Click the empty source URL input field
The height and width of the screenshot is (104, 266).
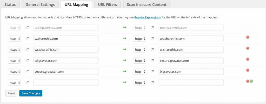pos(66,83)
